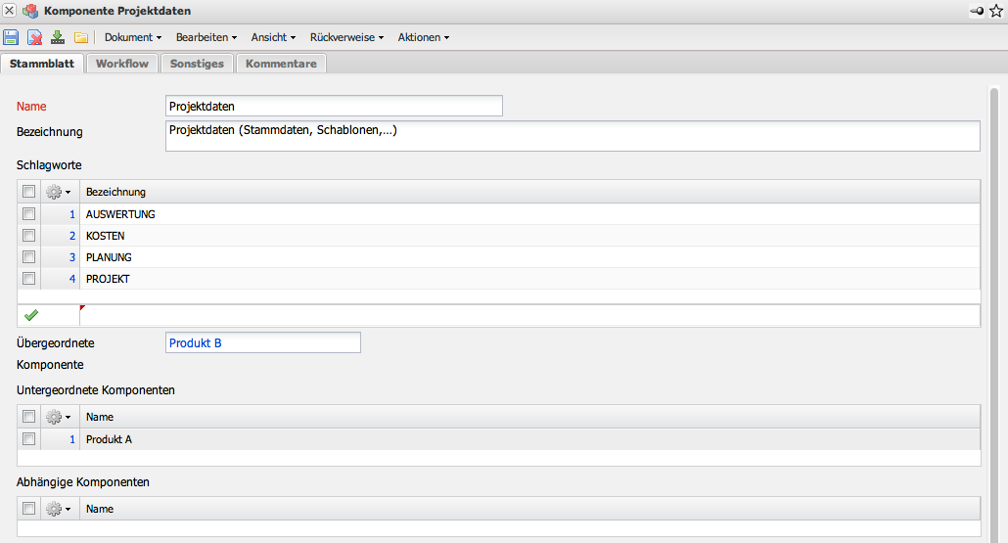Click the key icon at top right
Screen dimensions: 1008x543
tap(977, 11)
